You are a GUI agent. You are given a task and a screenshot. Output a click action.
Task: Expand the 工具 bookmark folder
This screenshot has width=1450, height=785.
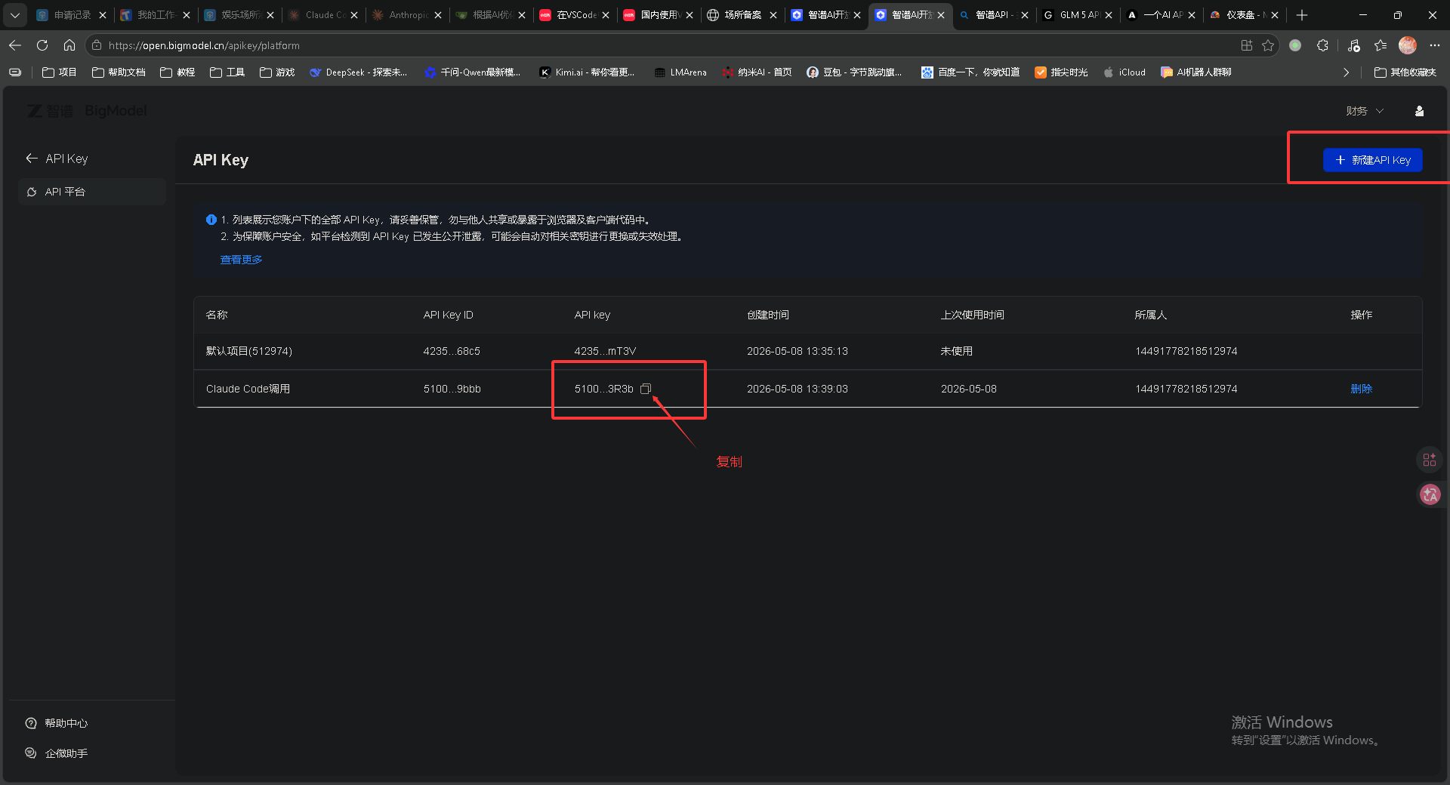tap(227, 72)
